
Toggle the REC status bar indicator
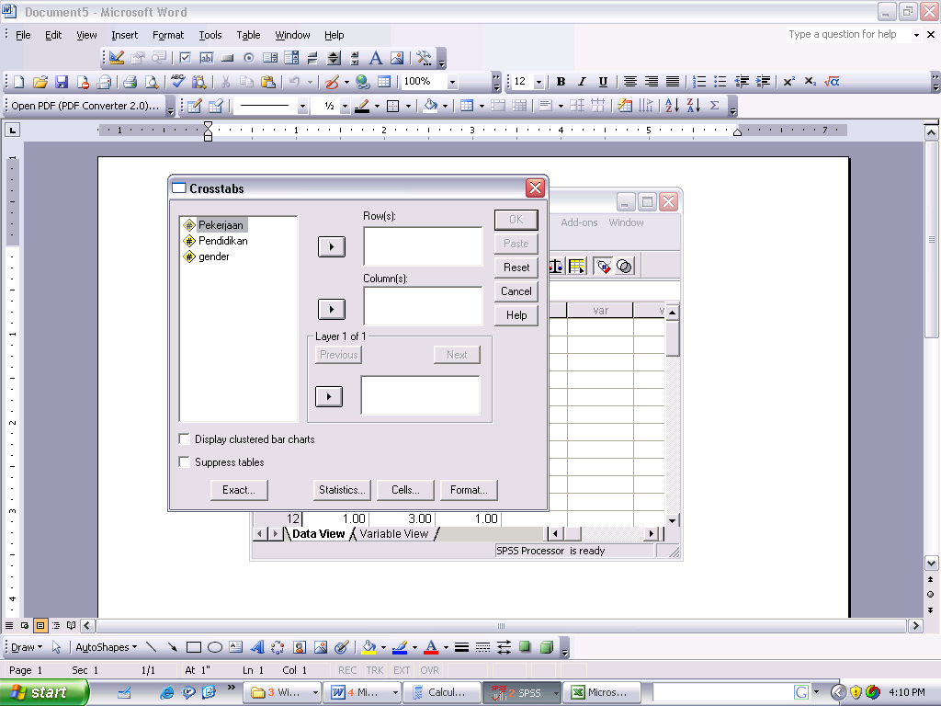[x=346, y=670]
